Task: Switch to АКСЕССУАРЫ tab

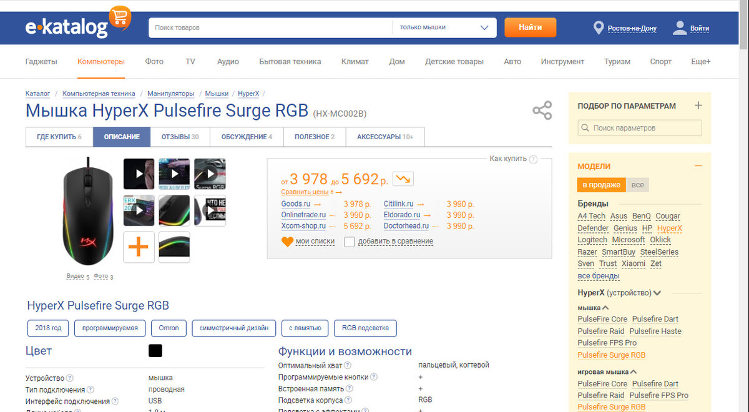Action: point(384,137)
